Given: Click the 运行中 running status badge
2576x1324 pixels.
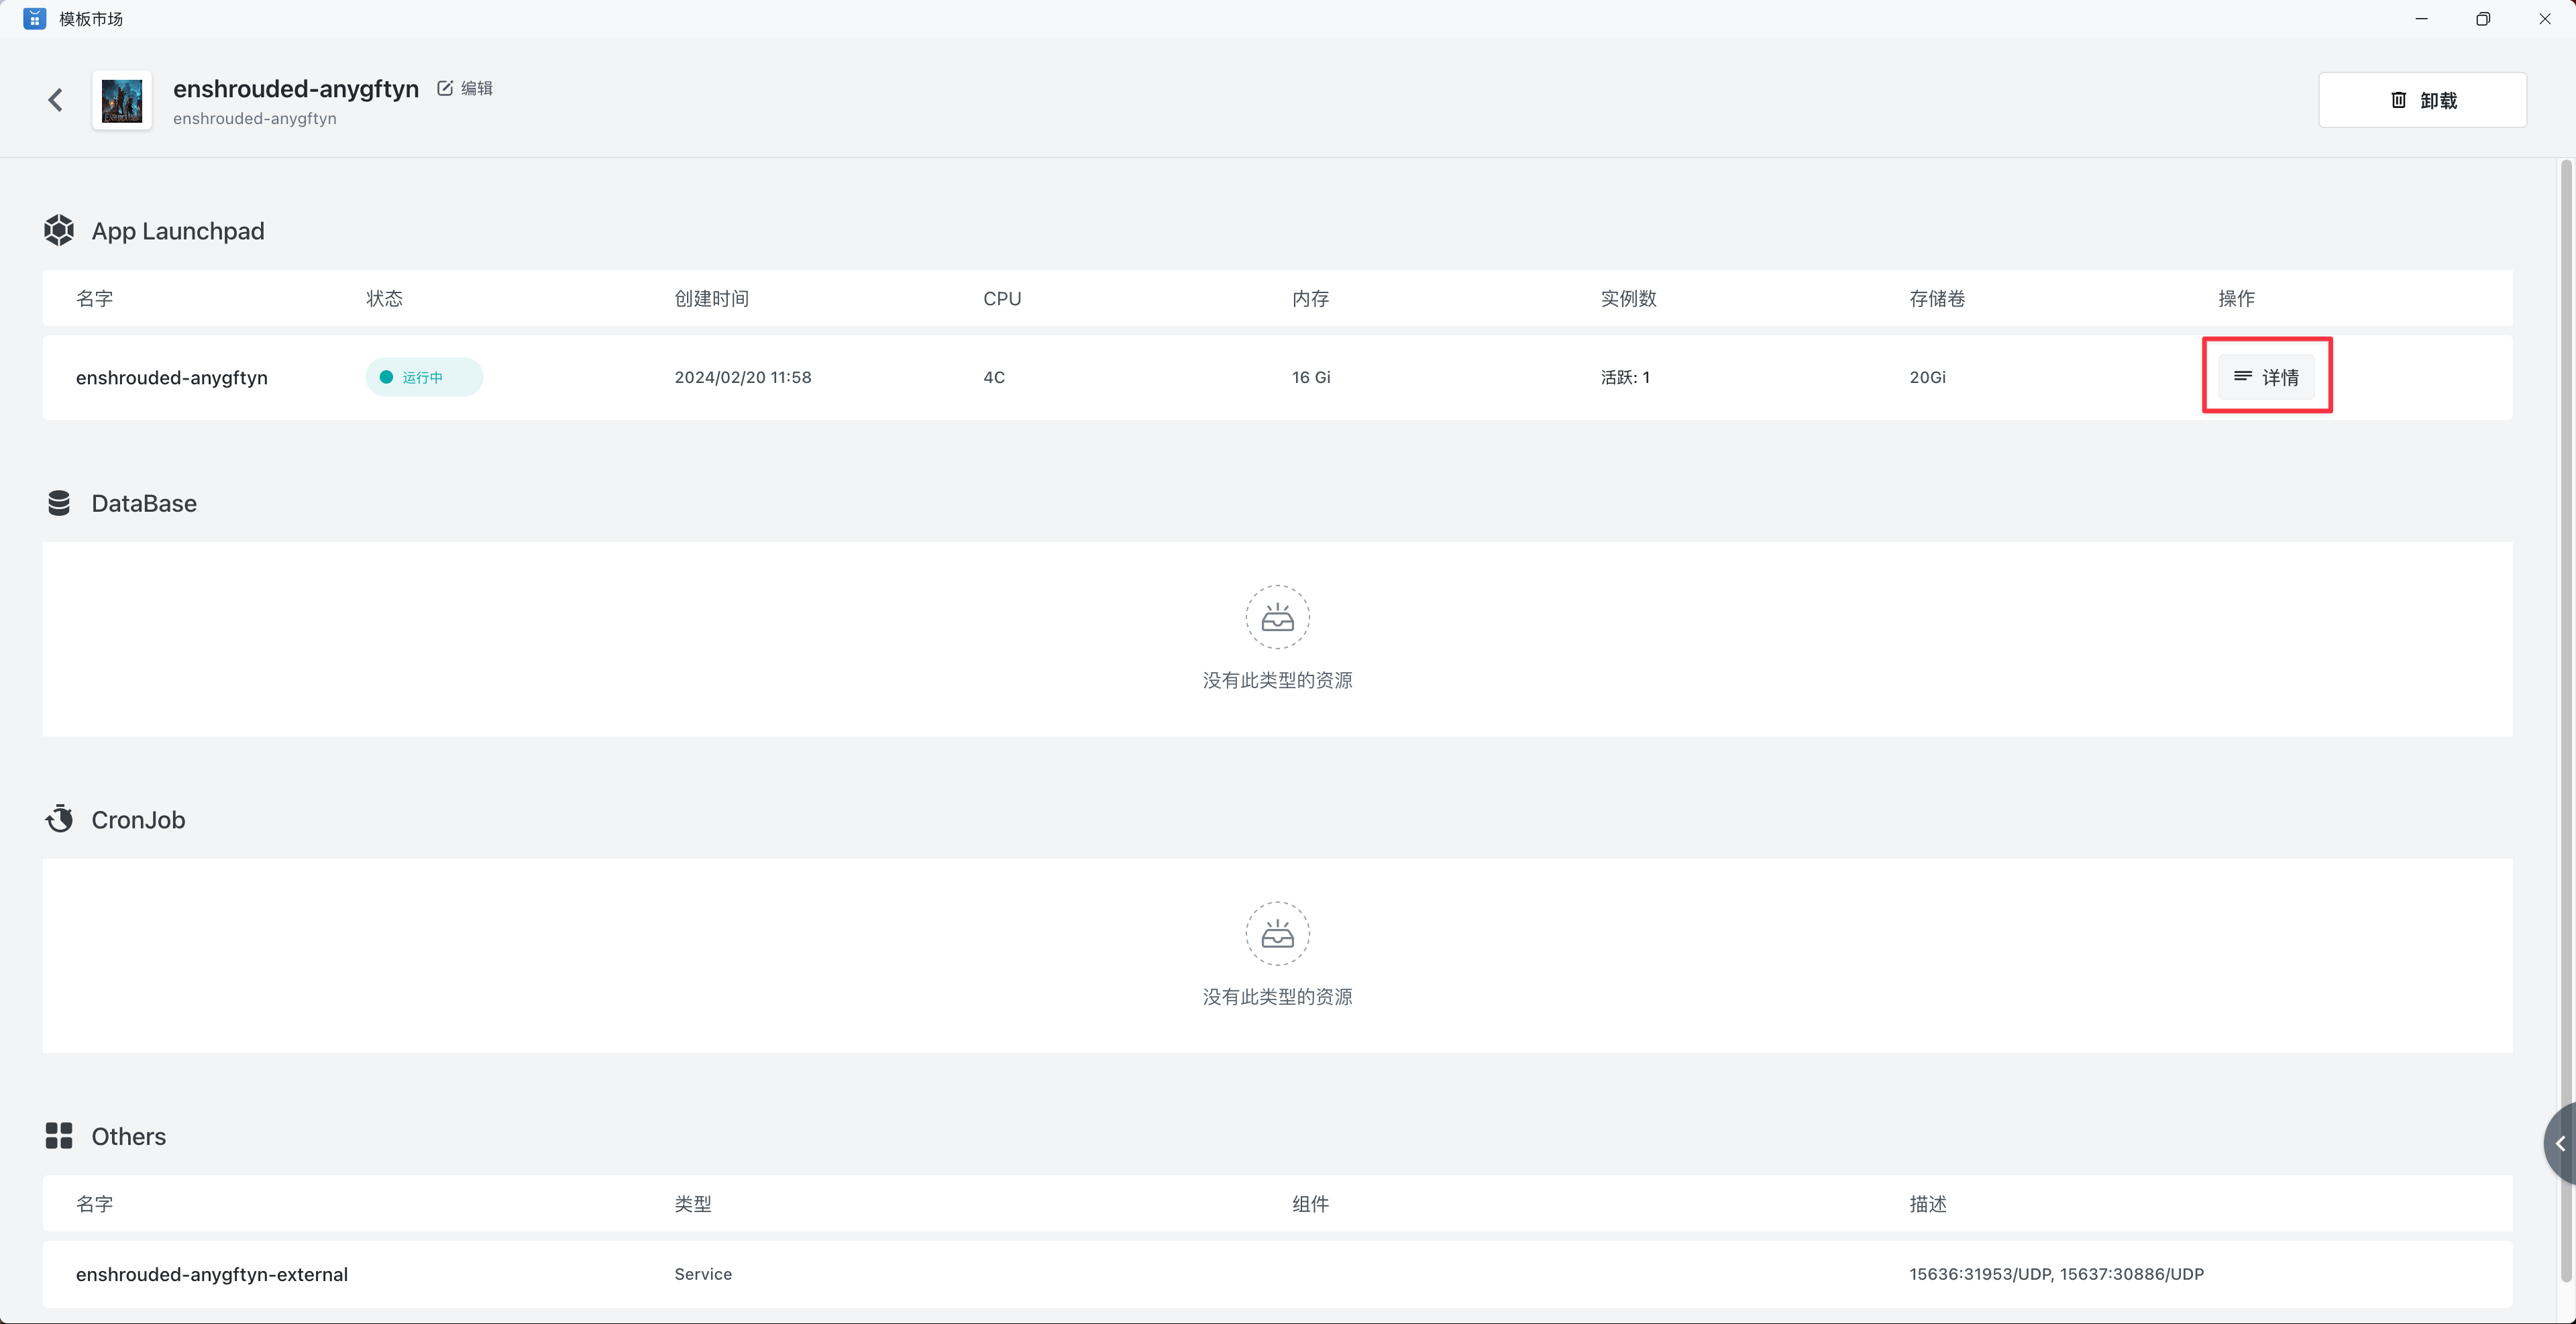Looking at the screenshot, I should (424, 377).
